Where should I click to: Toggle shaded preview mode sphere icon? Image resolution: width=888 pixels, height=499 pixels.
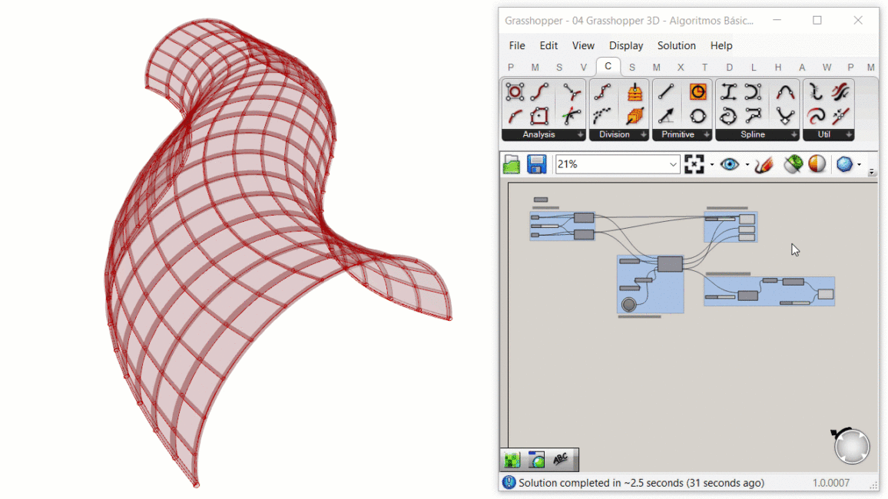click(817, 164)
